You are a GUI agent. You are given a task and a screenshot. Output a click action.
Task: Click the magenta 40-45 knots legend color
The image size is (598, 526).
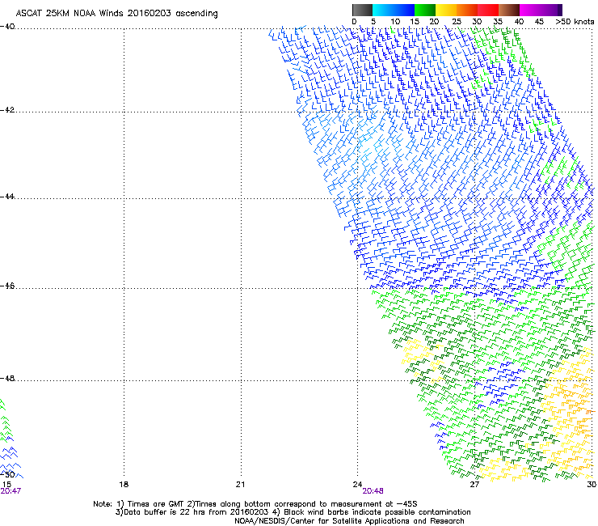tap(530, 10)
